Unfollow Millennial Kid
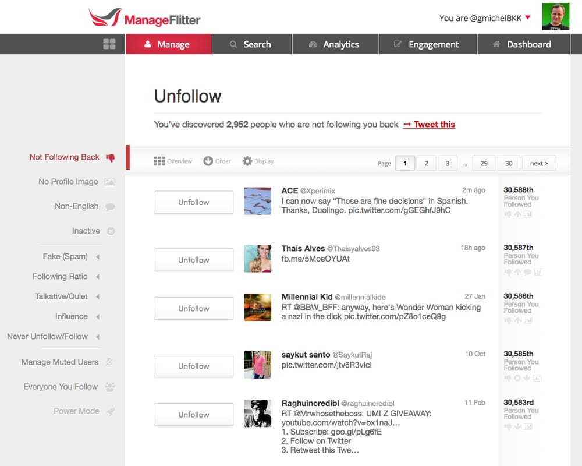 click(x=194, y=309)
